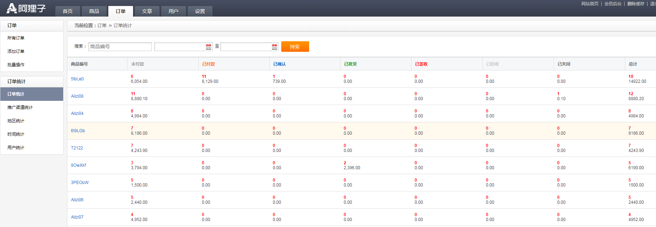Go to the 设置 tab
Viewport: 656px width, 227px height.
(200, 11)
